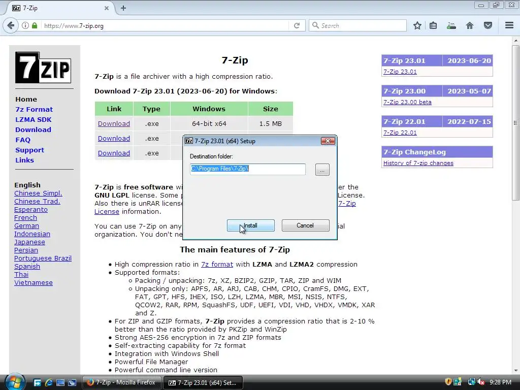Image resolution: width=520 pixels, height=390 pixels.
Task: Close the 7-Zip browser tab
Action: click(x=107, y=8)
